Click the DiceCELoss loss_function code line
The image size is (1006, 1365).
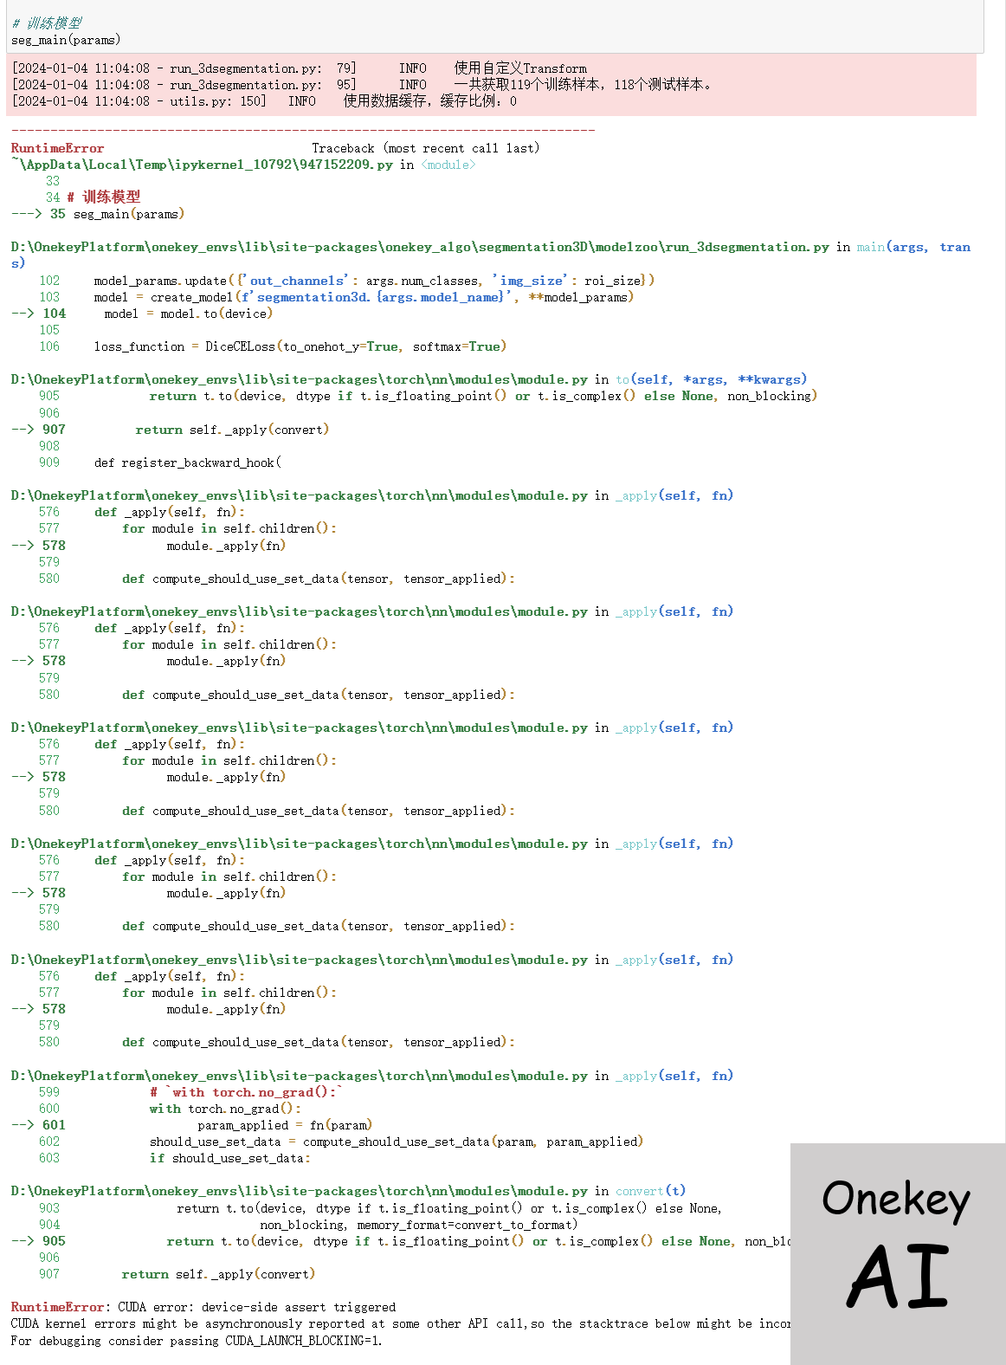click(300, 346)
